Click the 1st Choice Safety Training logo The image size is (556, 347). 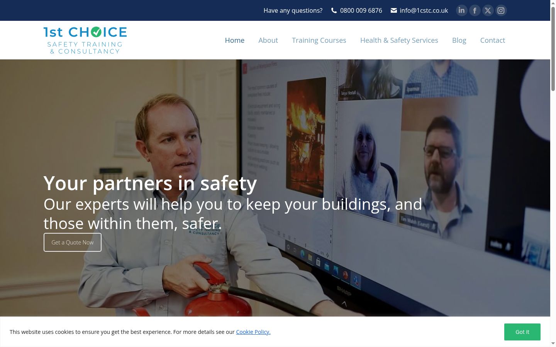85,40
